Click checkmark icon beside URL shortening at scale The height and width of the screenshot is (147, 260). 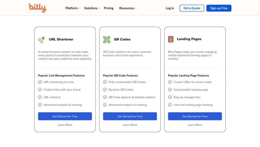coord(40,82)
